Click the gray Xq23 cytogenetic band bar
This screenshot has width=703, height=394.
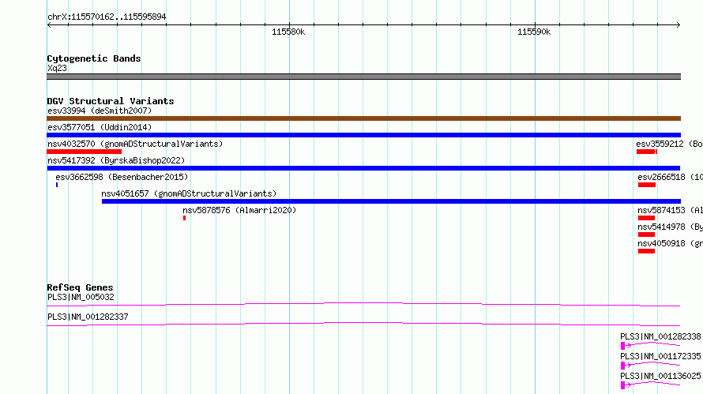(x=363, y=77)
